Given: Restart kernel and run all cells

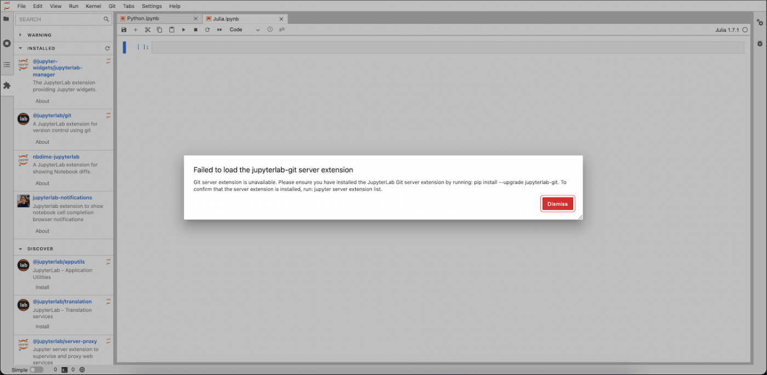Looking at the screenshot, I should pyautogui.click(x=219, y=30).
